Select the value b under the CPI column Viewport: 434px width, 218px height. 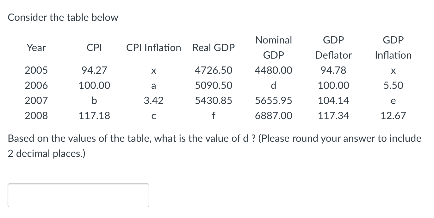(94, 100)
